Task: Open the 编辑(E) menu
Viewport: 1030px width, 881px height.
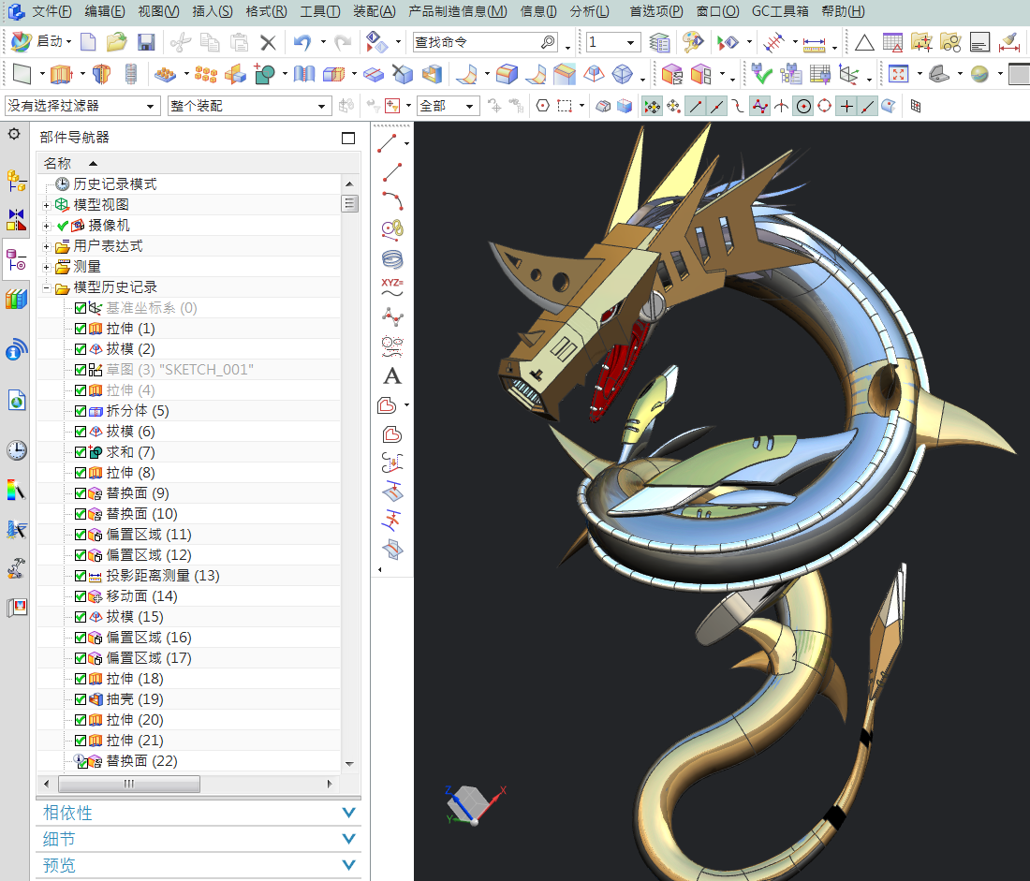Action: click(105, 11)
